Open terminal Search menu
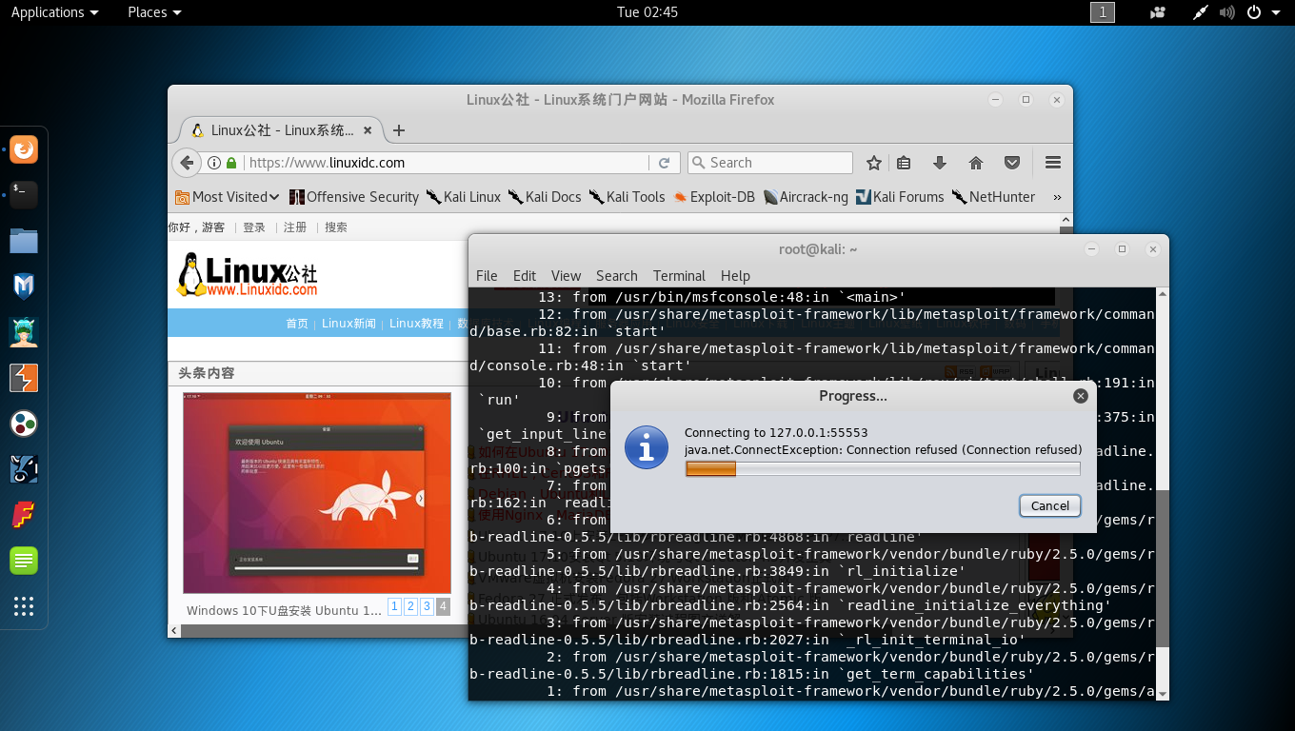The image size is (1295, 731). (617, 275)
